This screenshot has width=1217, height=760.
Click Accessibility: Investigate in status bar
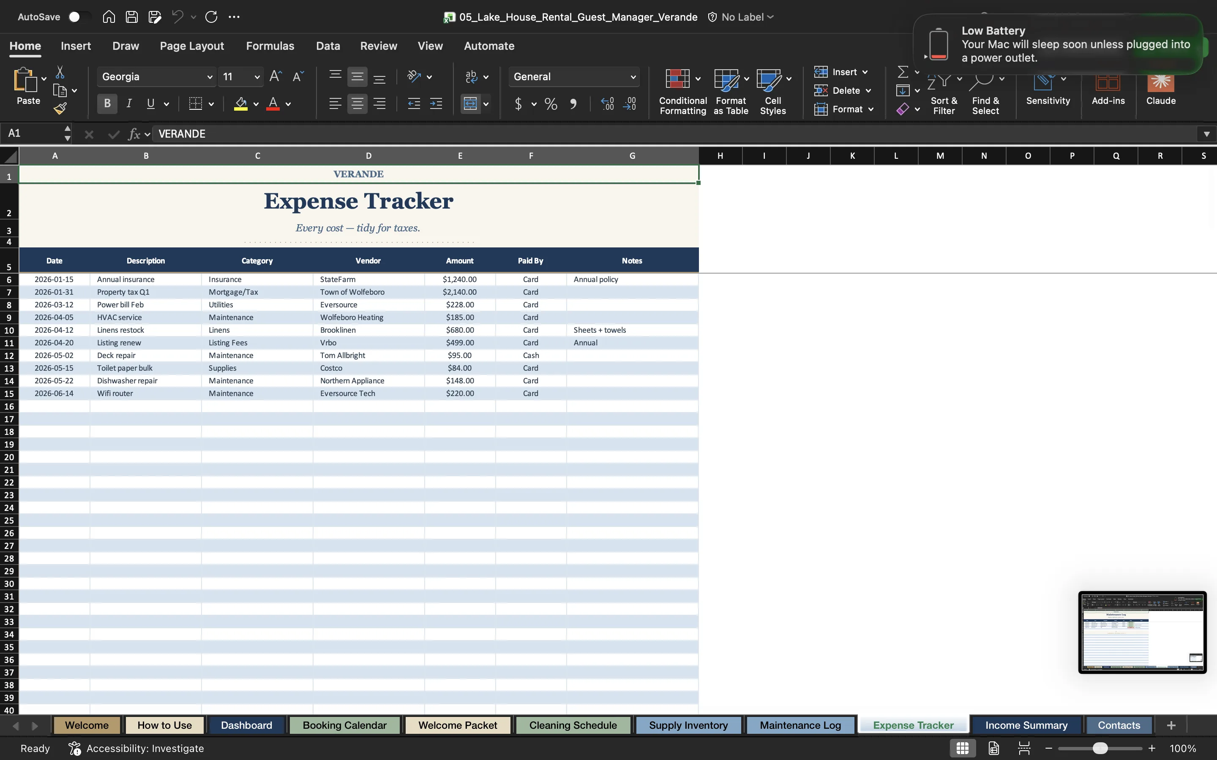tap(136, 748)
